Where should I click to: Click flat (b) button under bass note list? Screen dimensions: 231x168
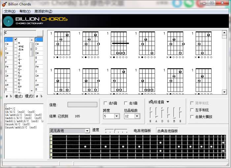(x=41, y=96)
